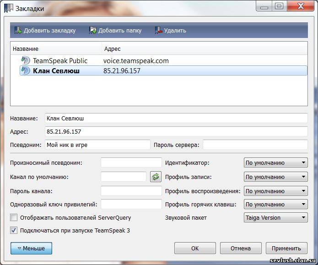Click the Клан Севлюш bookmark icon
Image resolution: width=318 pixels, height=265 pixels.
[25, 70]
